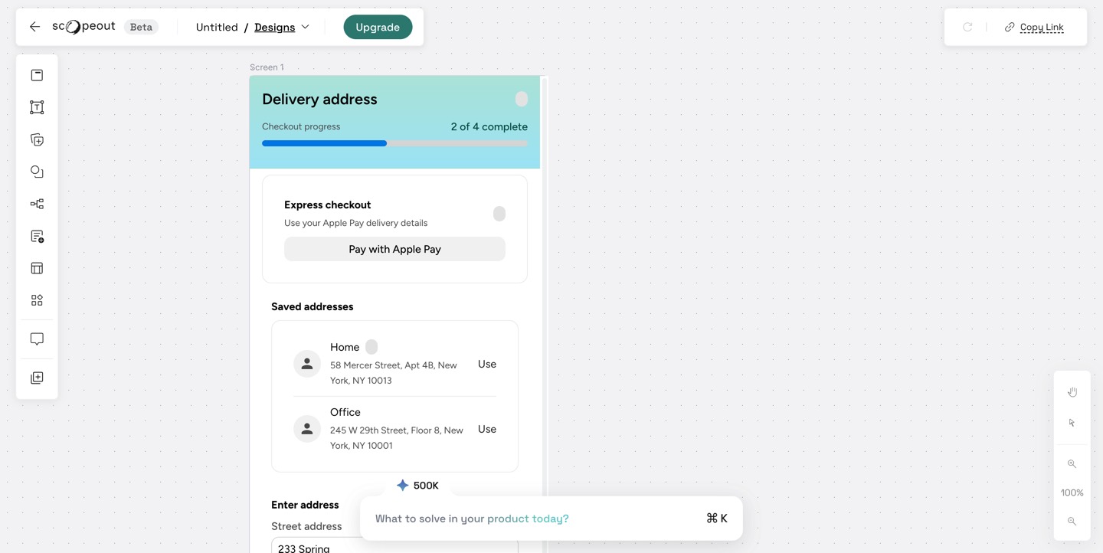Click the Screen 1 label
The height and width of the screenshot is (553, 1103).
click(x=267, y=67)
